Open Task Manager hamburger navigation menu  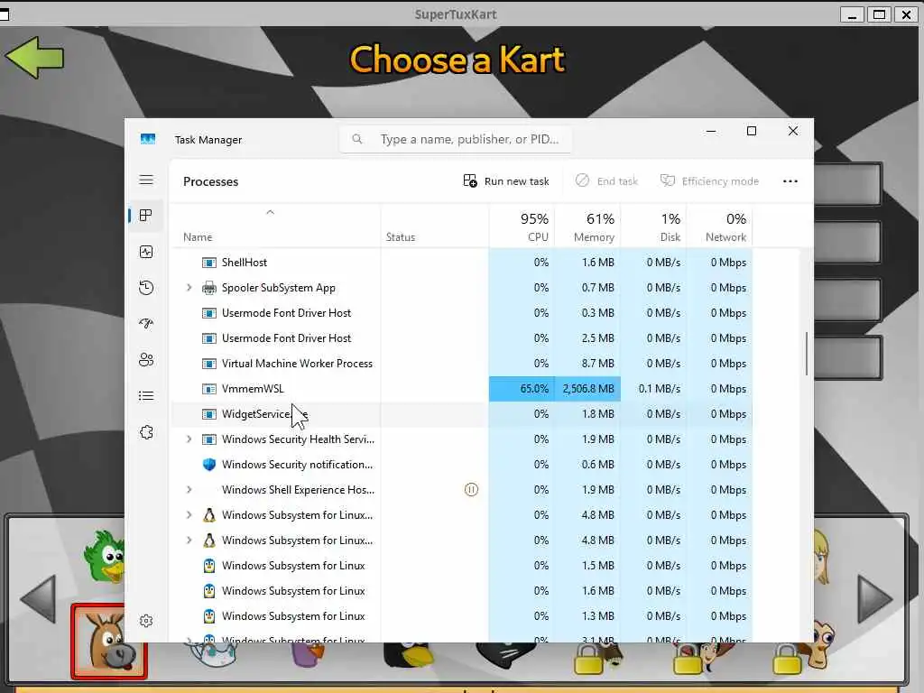point(146,180)
